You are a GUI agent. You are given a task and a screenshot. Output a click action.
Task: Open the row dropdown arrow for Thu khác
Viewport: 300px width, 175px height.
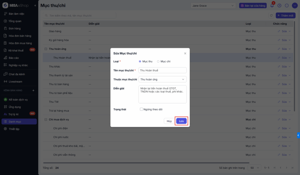[x=290, y=66]
